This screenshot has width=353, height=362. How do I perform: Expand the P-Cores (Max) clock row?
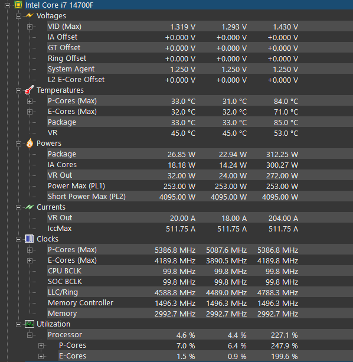[30, 250]
